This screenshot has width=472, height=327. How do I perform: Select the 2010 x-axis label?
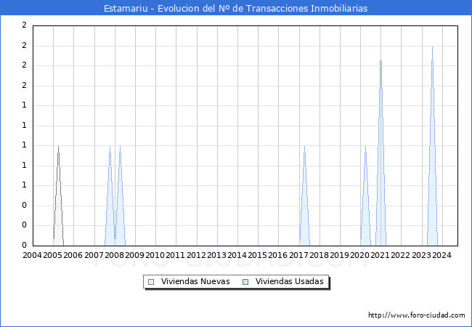point(155,255)
